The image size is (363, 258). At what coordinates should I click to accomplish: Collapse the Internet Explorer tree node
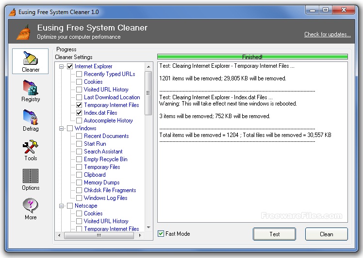62,66
